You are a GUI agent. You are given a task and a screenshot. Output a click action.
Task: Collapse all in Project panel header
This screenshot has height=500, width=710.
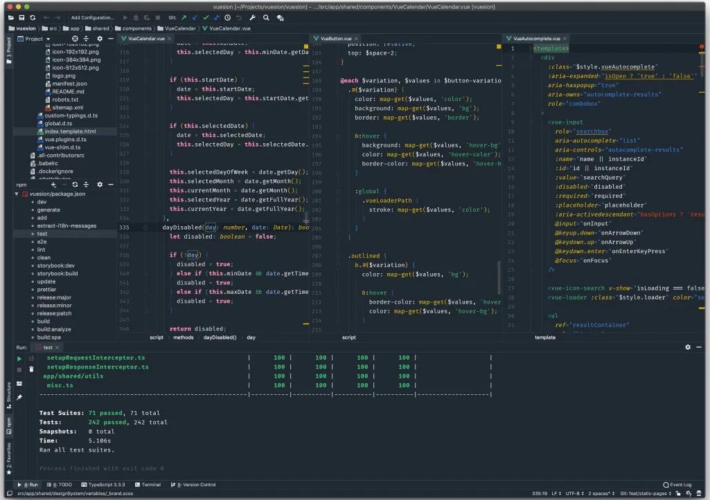pos(86,39)
